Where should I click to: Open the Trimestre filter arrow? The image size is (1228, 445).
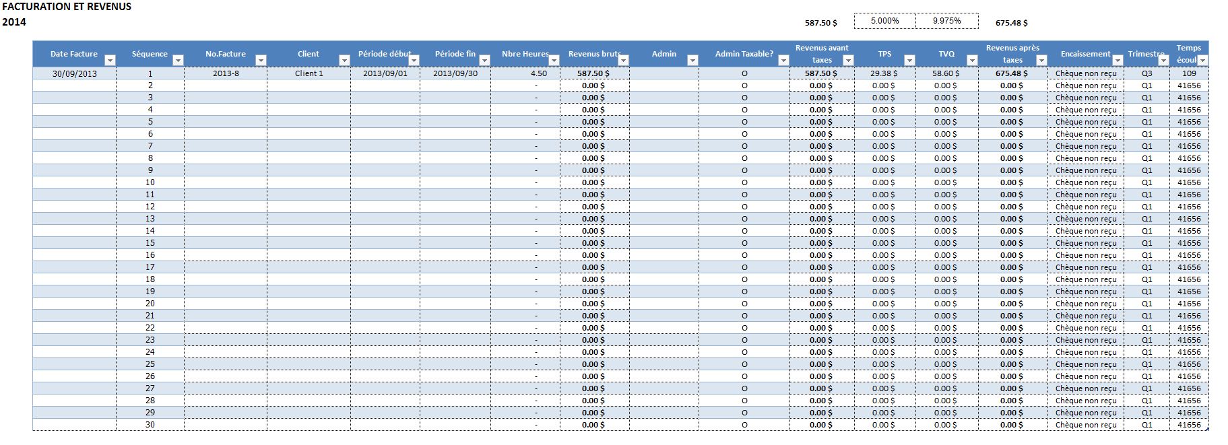1163,61
